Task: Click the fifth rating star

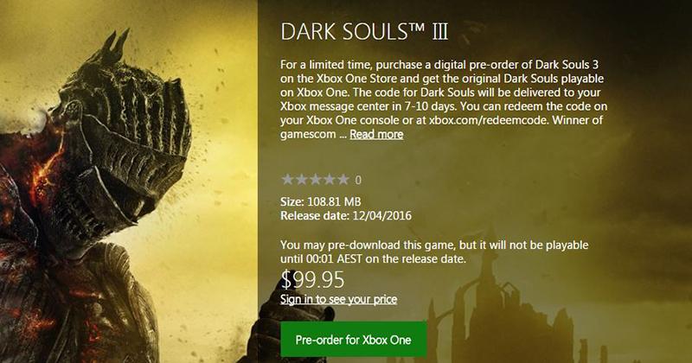Action: [343, 180]
